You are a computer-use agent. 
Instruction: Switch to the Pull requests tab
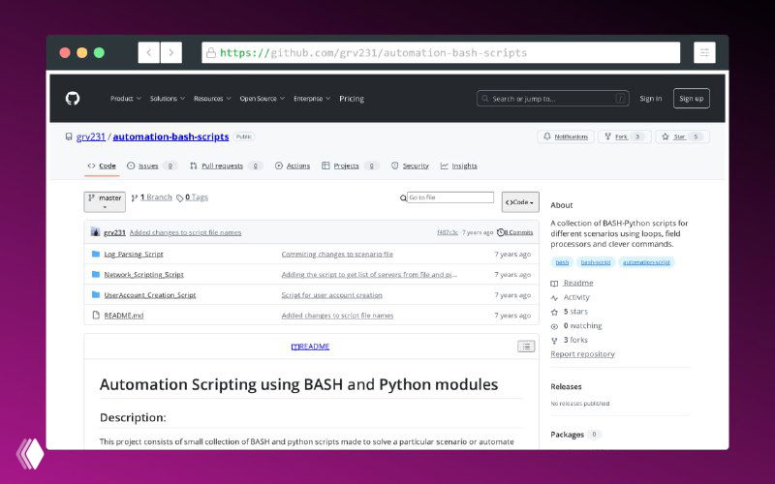[226, 166]
